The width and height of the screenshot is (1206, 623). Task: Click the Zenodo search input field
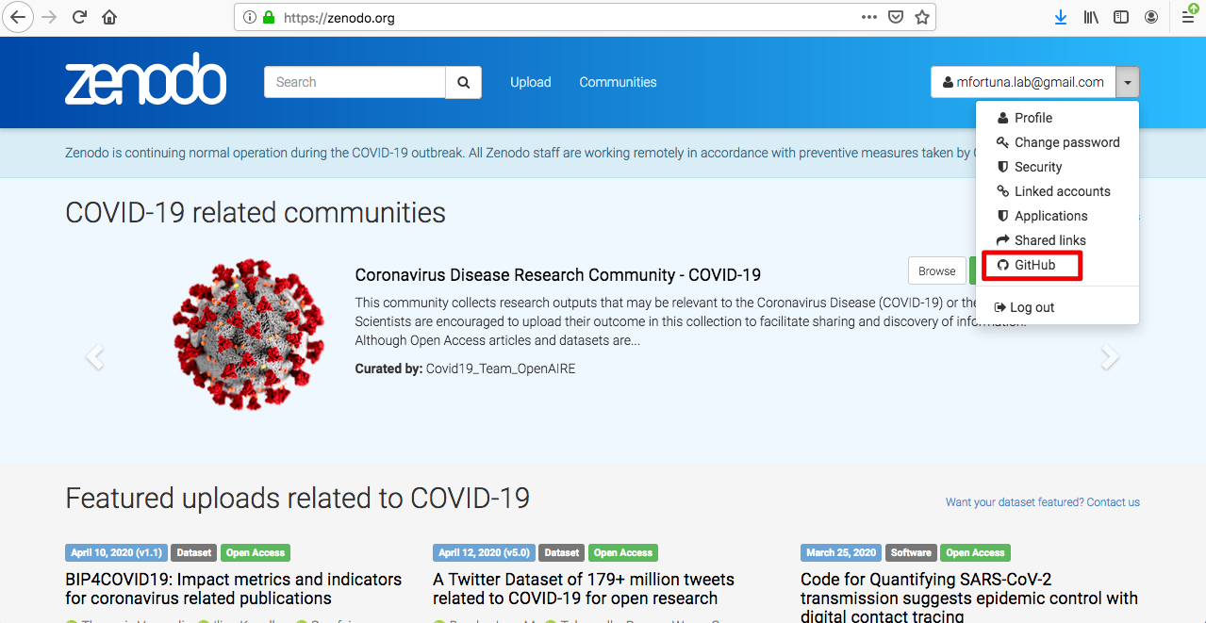pyautogui.click(x=355, y=82)
